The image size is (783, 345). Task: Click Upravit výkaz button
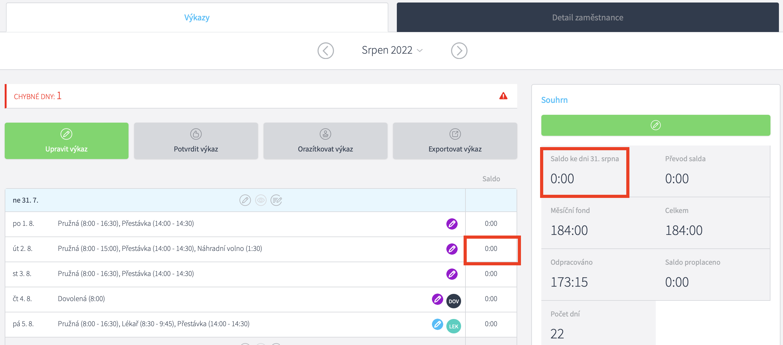(66, 141)
